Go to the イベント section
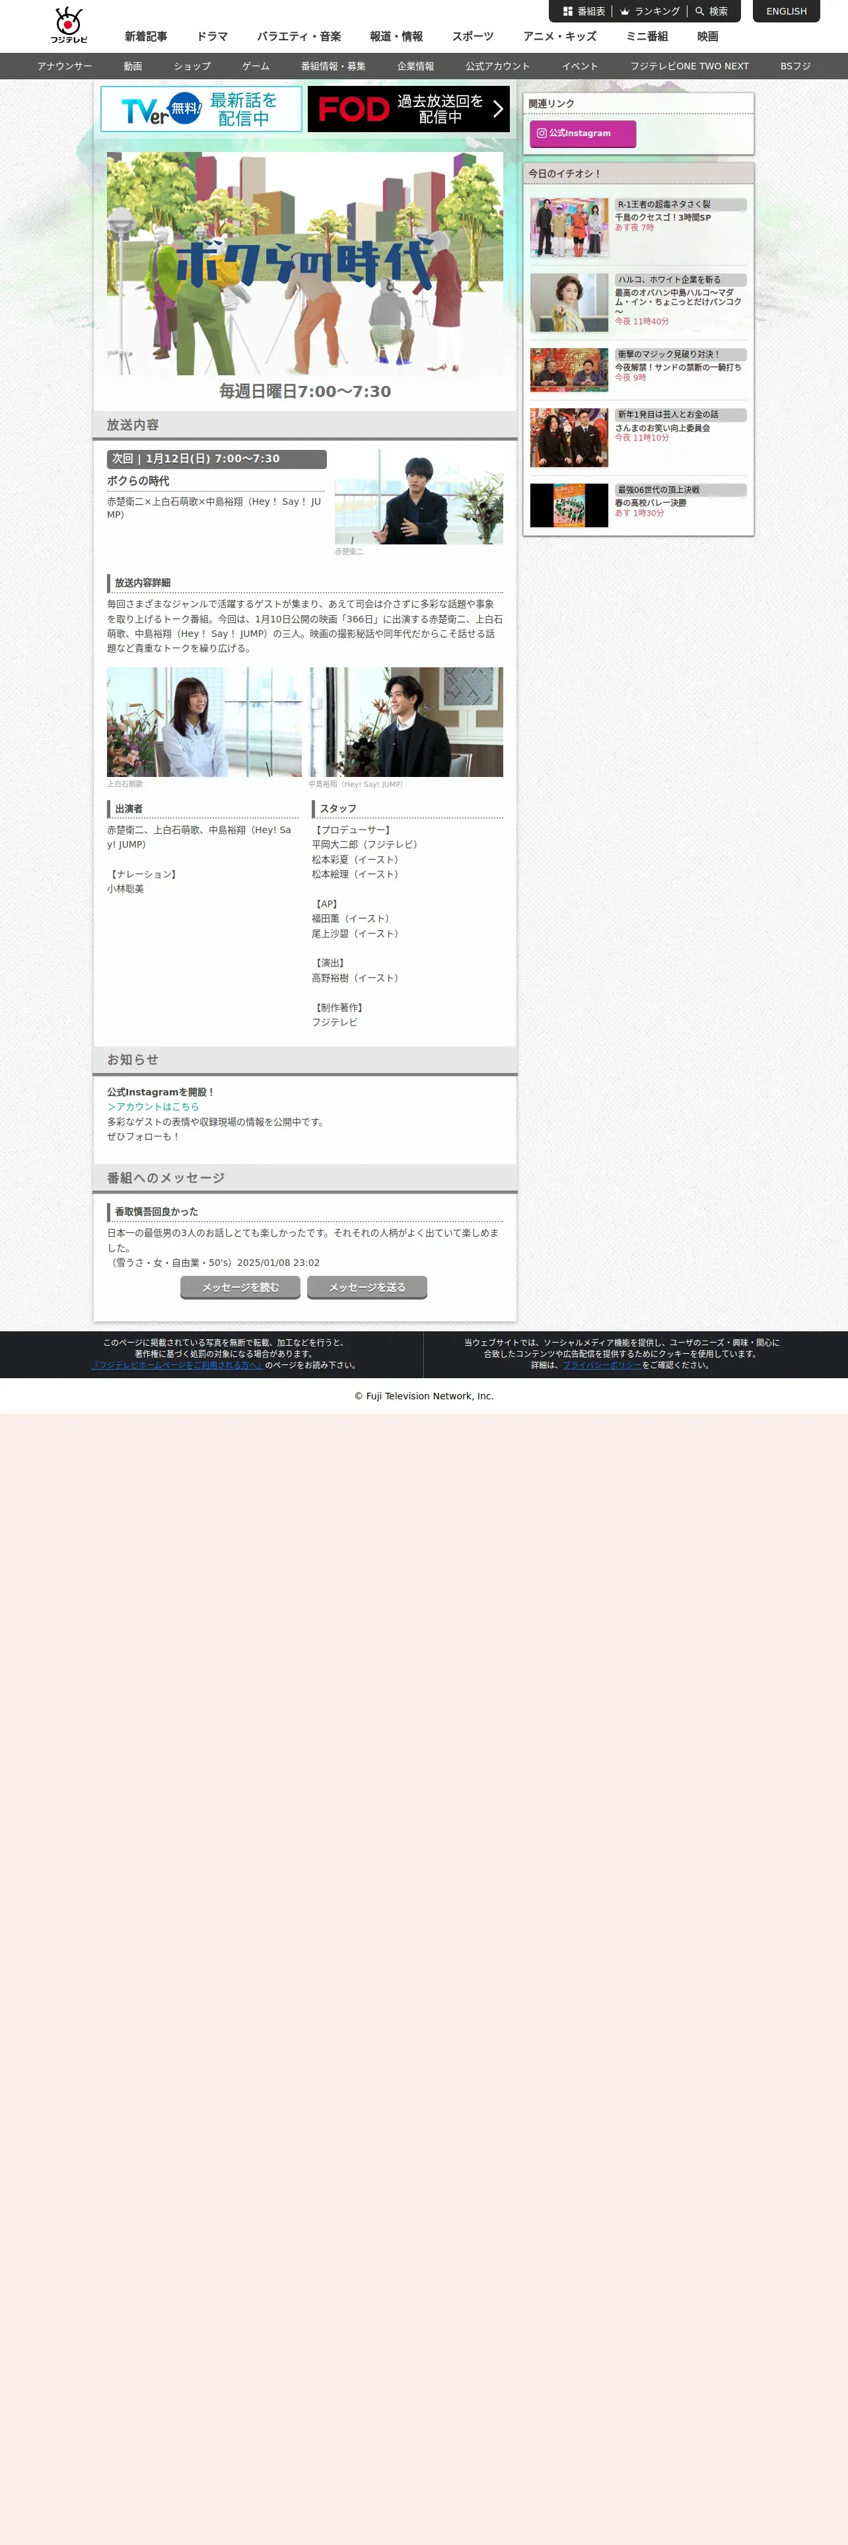Screen dimensions: 848x2545 (581, 66)
